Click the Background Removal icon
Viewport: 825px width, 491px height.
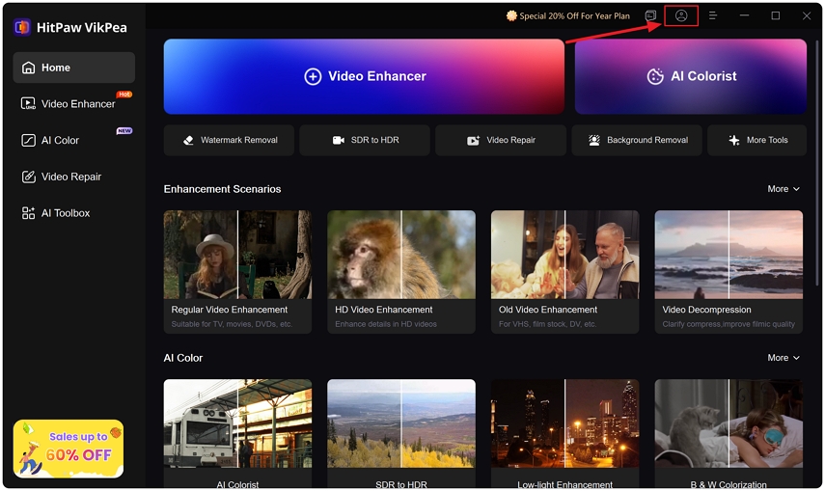(x=593, y=140)
